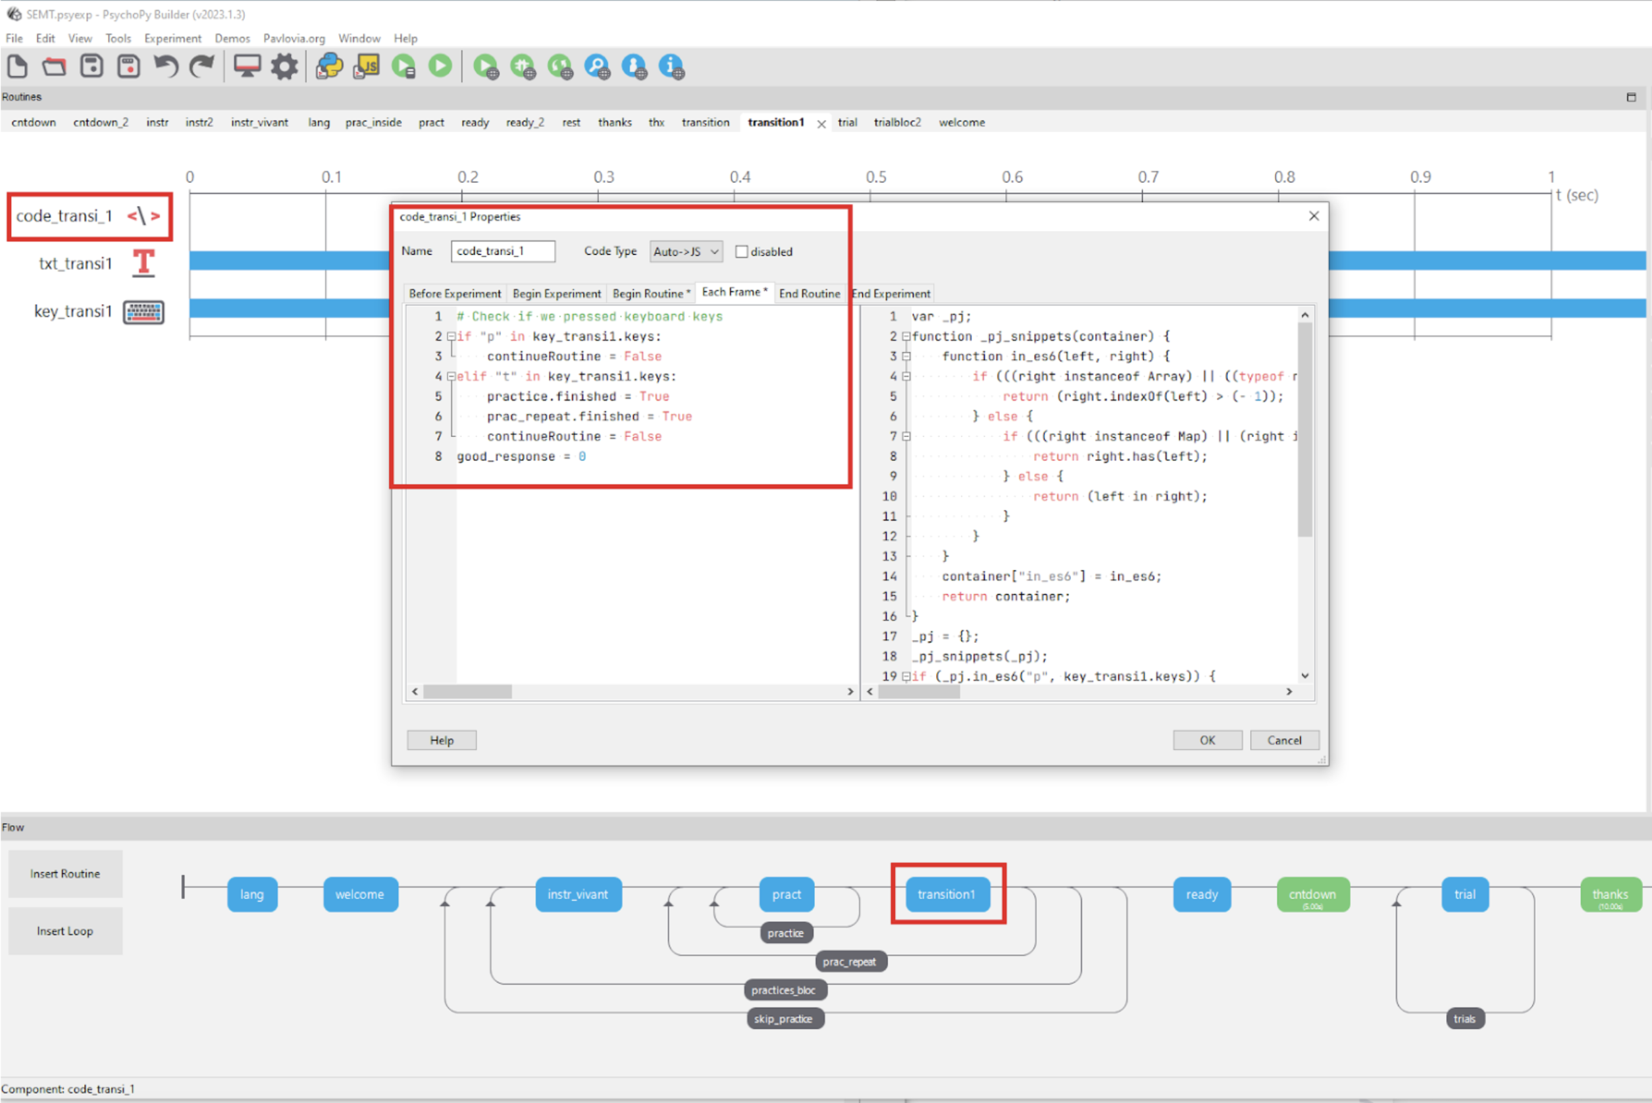Switch to the Before Experiment tab
This screenshot has height=1103, width=1652.
[x=455, y=294]
